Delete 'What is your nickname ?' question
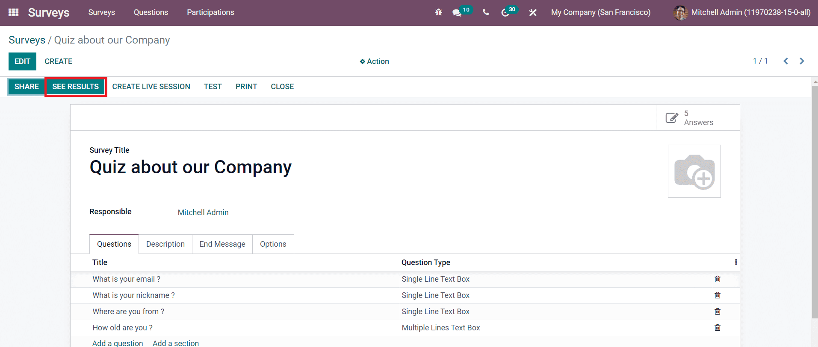 (x=718, y=295)
